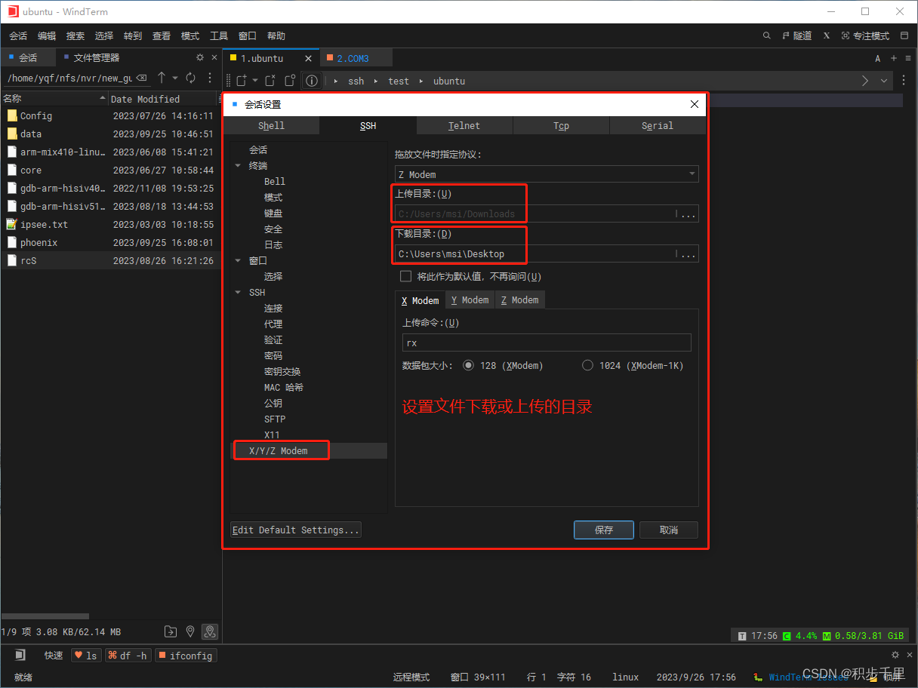Clear the file manager path field

tap(141, 78)
